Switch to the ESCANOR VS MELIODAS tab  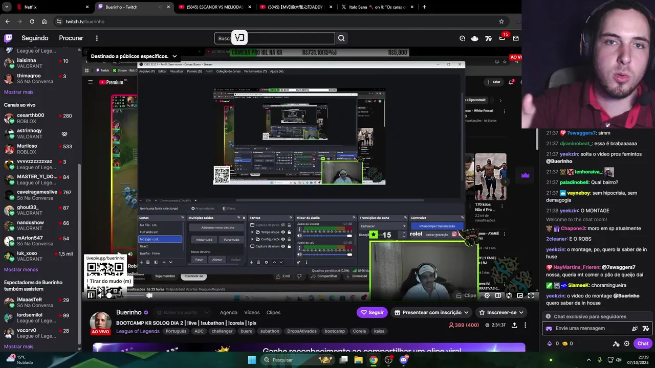(x=215, y=7)
